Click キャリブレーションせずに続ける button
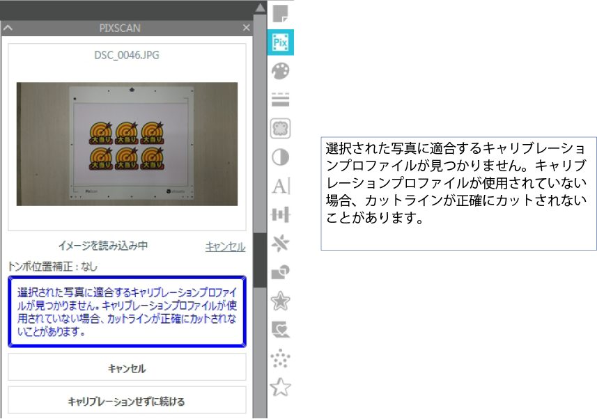This screenshot has width=597, height=419. [127, 401]
